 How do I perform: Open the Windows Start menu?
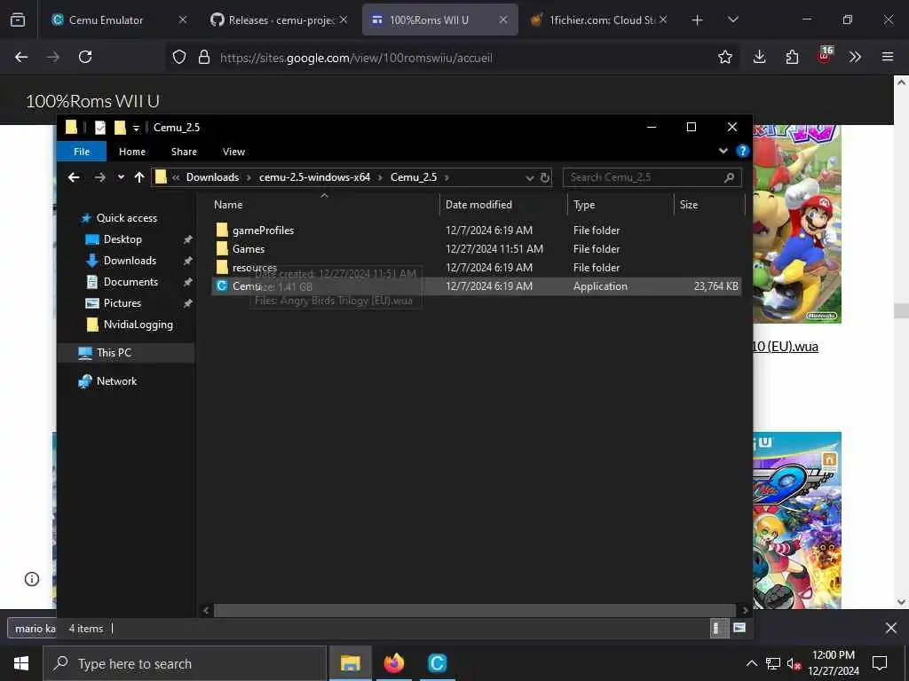[x=21, y=663]
